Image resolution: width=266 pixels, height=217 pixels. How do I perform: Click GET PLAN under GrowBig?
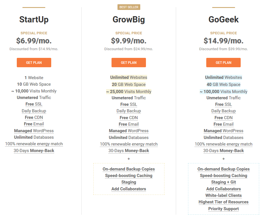(129, 63)
